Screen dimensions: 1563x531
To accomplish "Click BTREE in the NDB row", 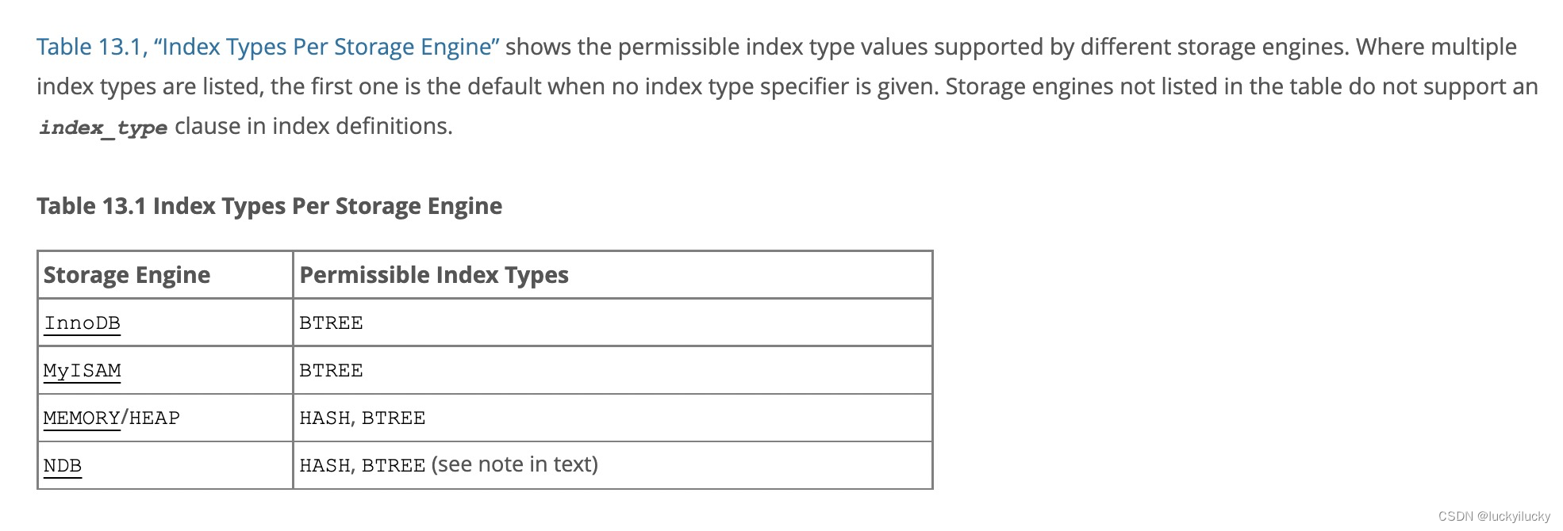I will 394,466.
